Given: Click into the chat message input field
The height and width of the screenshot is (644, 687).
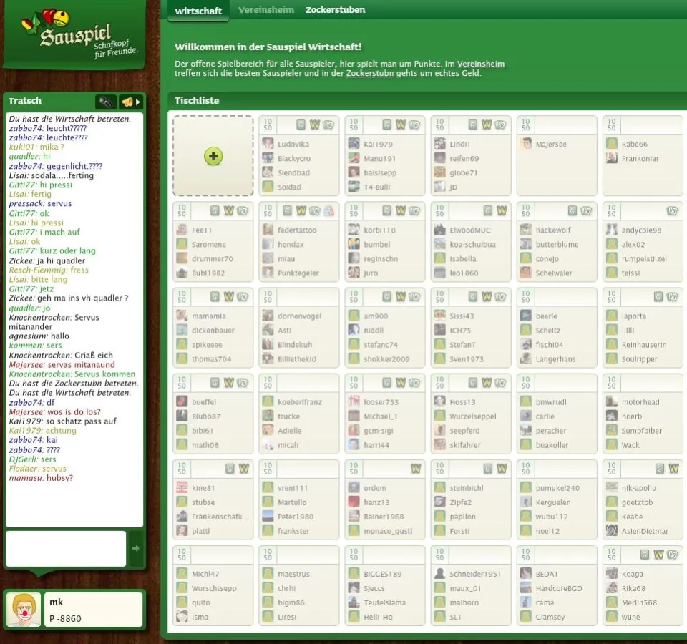Looking at the screenshot, I should coord(66,548).
